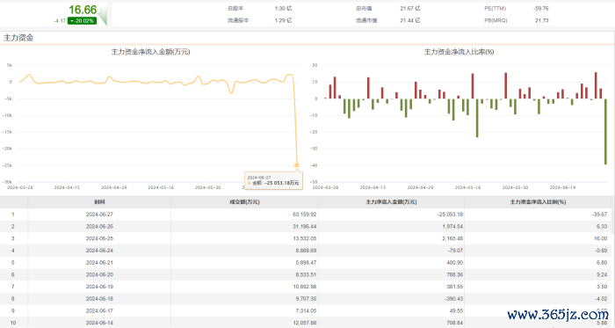The image size is (615, 328).
Task: Click the 1.29 亿 circulating shares value
Action: [x=283, y=20]
